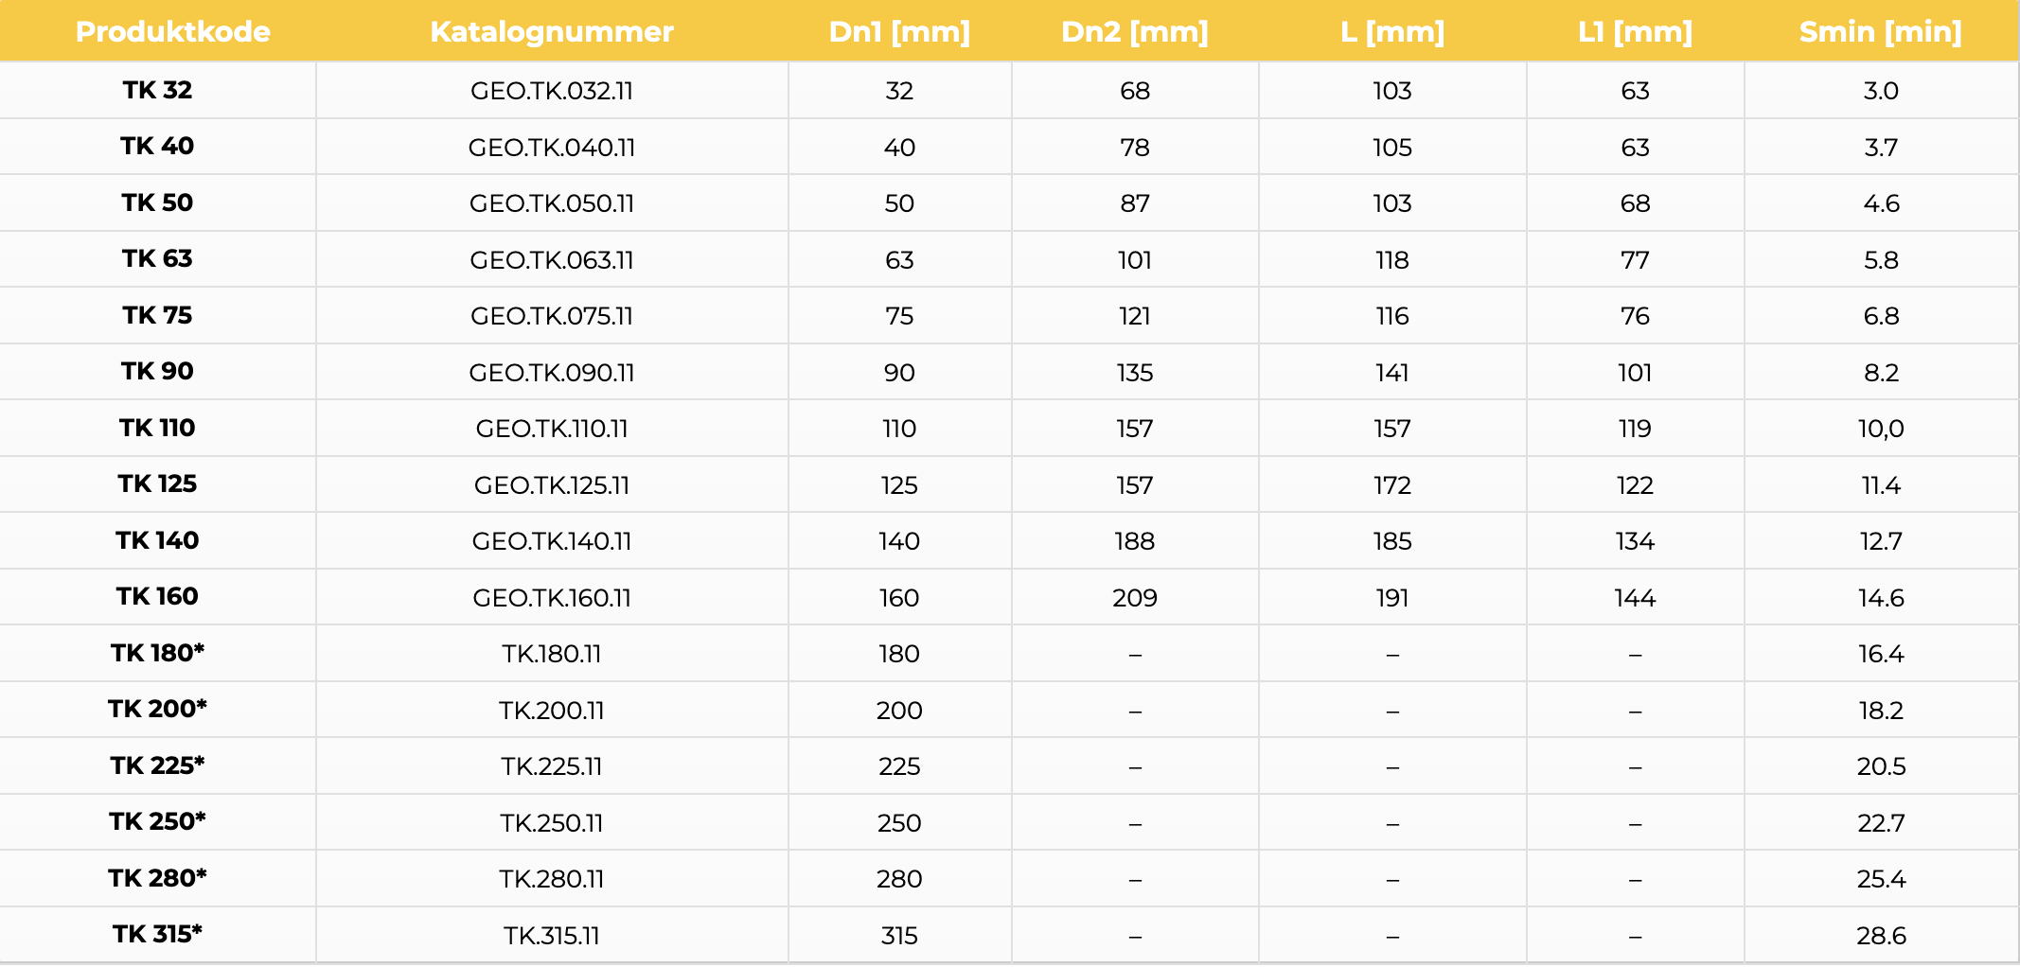Select the TK 180* product code
Image resolution: width=2020 pixels, height=967 pixels.
pos(157,653)
